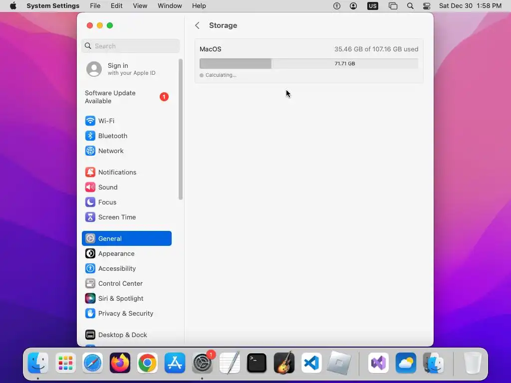Click the MacOS volume name
This screenshot has width=511, height=383.
click(210, 49)
